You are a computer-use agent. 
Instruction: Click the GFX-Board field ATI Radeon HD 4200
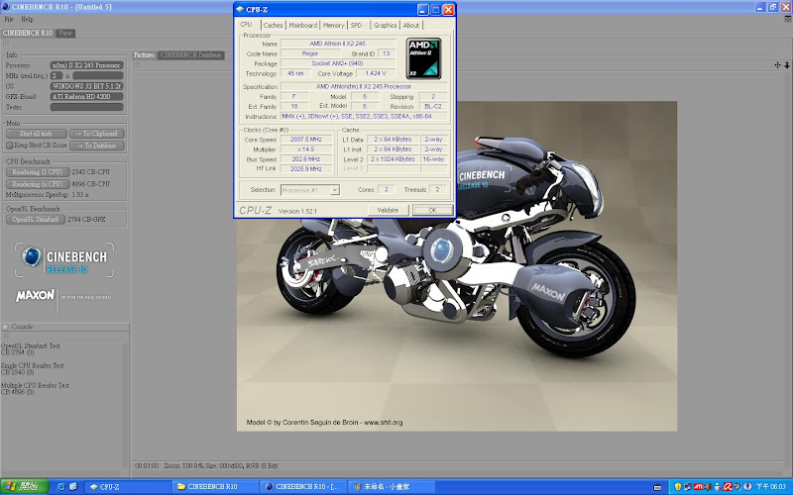pos(86,96)
